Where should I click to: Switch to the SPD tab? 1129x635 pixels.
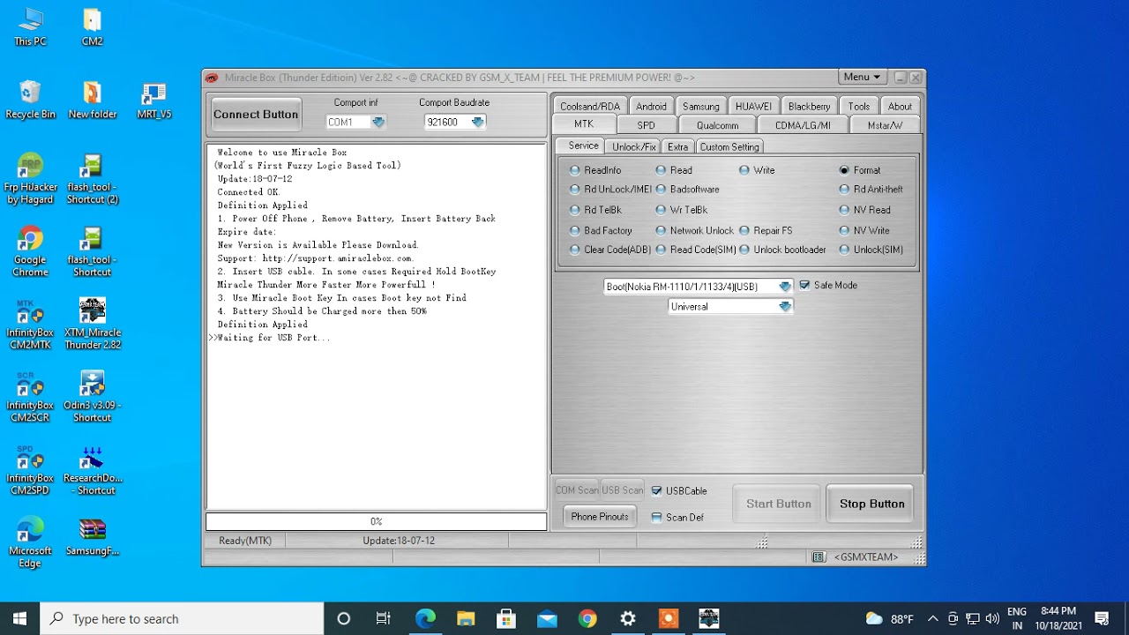(x=647, y=125)
